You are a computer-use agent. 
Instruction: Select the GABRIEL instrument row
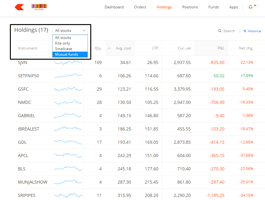pyautogui.click(x=27, y=116)
